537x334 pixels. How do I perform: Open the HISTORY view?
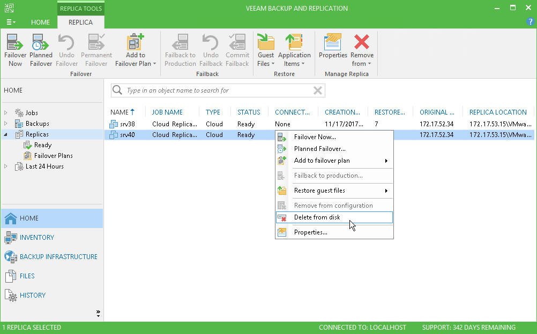(x=52, y=295)
